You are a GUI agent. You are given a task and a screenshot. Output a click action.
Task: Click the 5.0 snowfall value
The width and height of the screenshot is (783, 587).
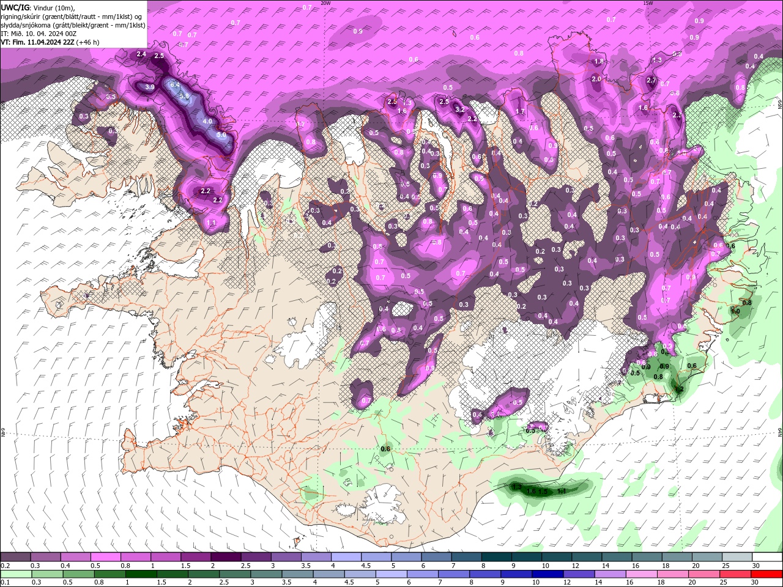[221, 135]
